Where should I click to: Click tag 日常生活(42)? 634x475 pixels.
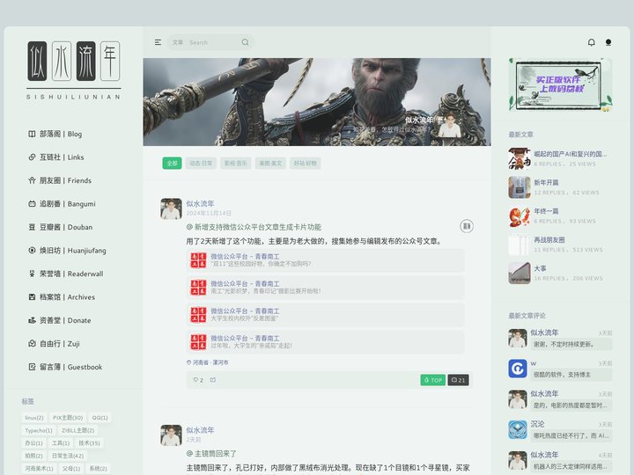click(68, 456)
